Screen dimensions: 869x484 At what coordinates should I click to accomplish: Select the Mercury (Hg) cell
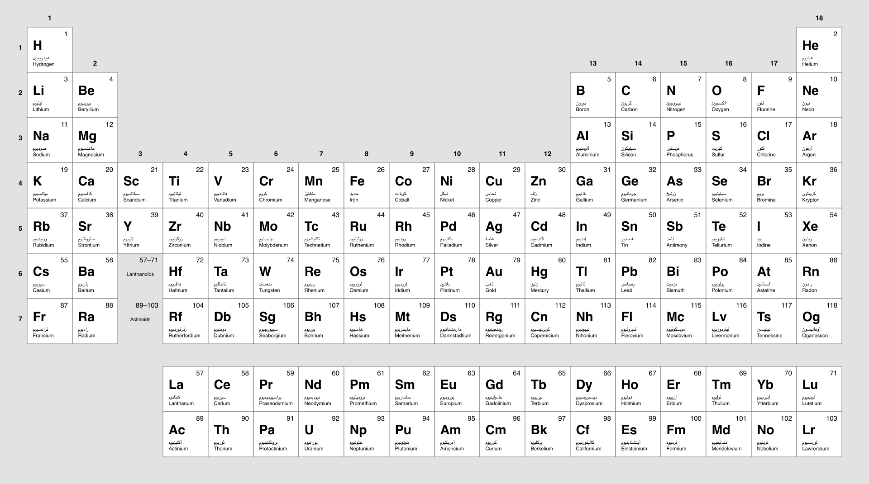click(x=548, y=276)
